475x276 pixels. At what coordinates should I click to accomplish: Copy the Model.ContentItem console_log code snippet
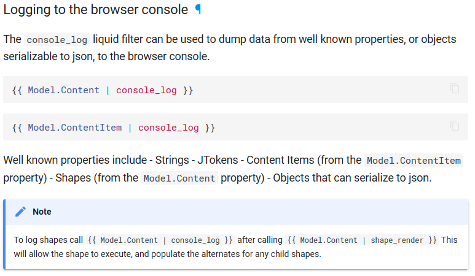454,126
